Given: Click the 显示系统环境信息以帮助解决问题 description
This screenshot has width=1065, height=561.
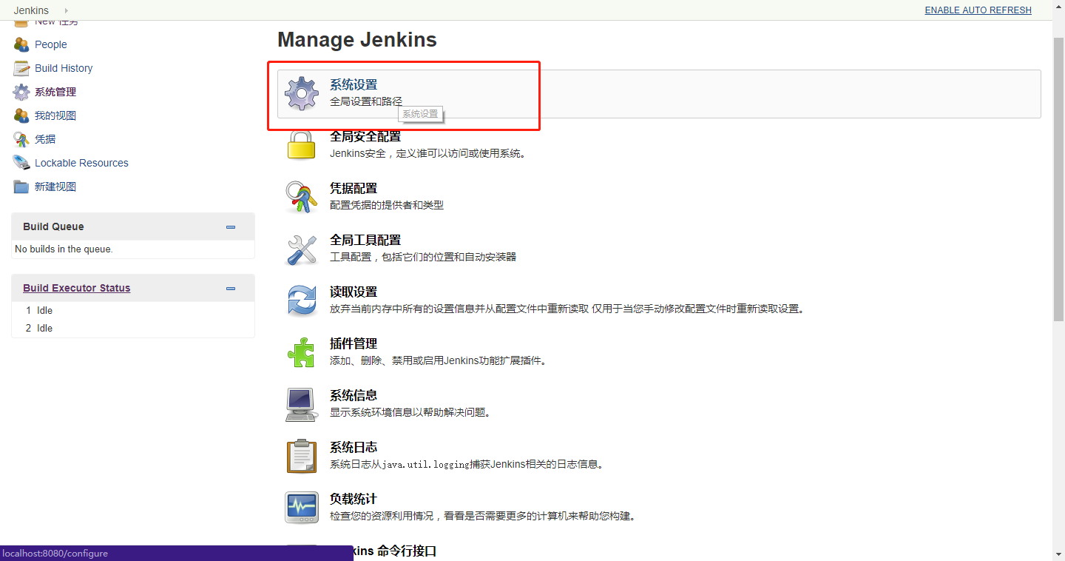Looking at the screenshot, I should pos(410,412).
